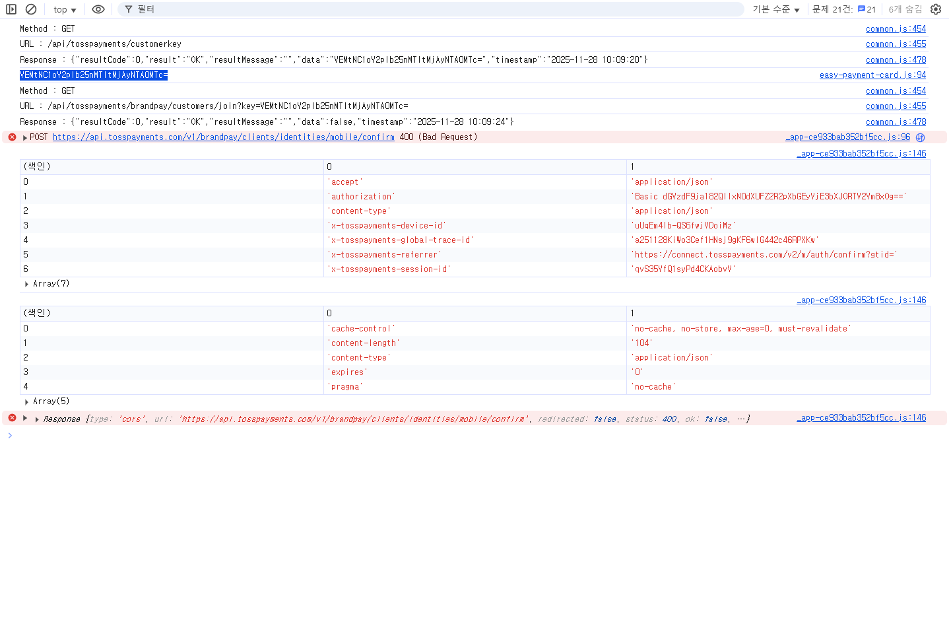Click the 'accept' header name cell
Viewport: 949px width, 620px height.
[x=475, y=182]
